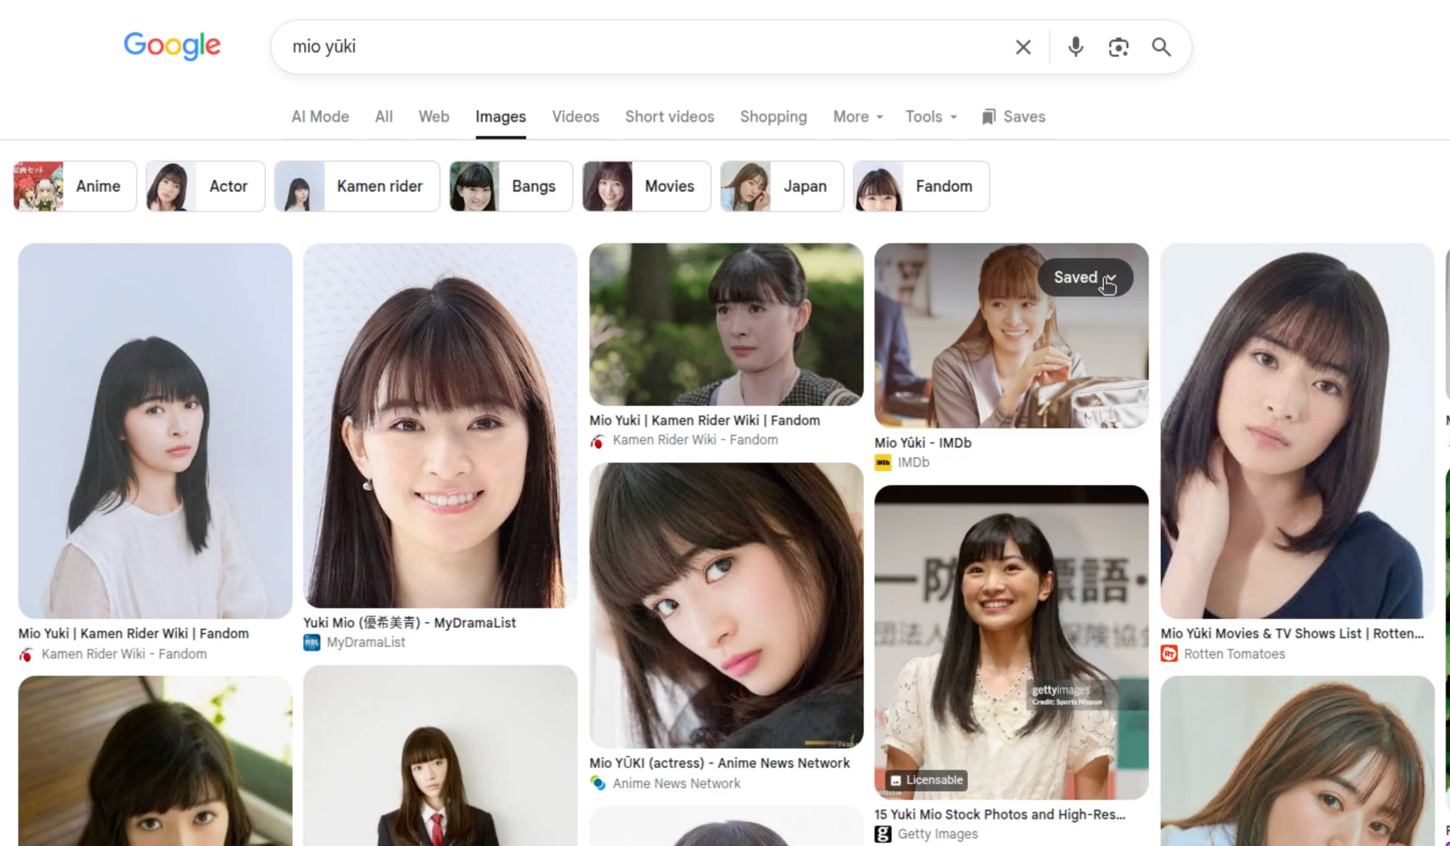Toggle the Saved button on IMDb image
The width and height of the screenshot is (1450, 846).
point(1085,277)
